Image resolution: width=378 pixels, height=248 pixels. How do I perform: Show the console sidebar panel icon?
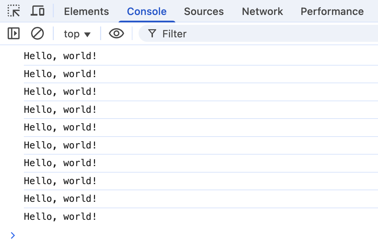click(14, 34)
